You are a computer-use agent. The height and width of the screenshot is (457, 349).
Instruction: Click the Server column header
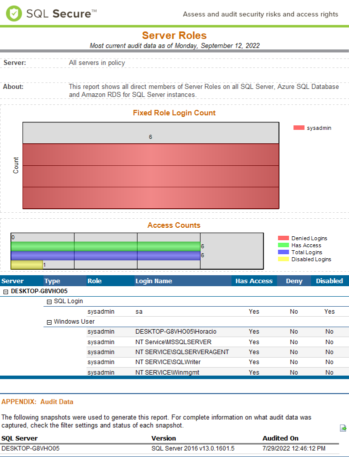(x=21, y=281)
